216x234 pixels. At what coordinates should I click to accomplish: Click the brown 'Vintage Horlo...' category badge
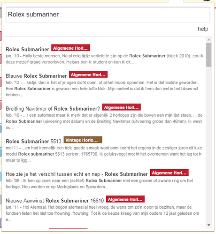point(83,140)
